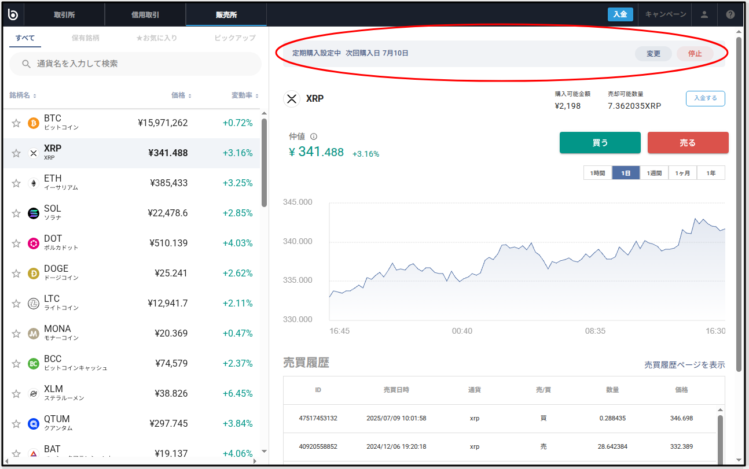Sort list by 変動率 column
Image resolution: width=749 pixels, height=469 pixels.
[x=245, y=95]
